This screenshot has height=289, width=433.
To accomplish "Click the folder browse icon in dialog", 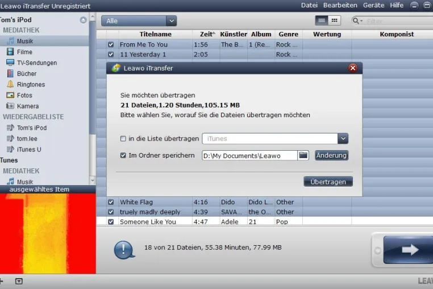I will click(x=303, y=155).
